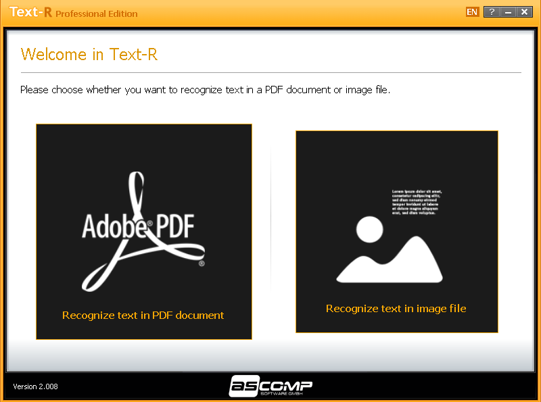Image resolution: width=541 pixels, height=402 pixels.
Task: Click the question mark help button
Action: tap(492, 12)
